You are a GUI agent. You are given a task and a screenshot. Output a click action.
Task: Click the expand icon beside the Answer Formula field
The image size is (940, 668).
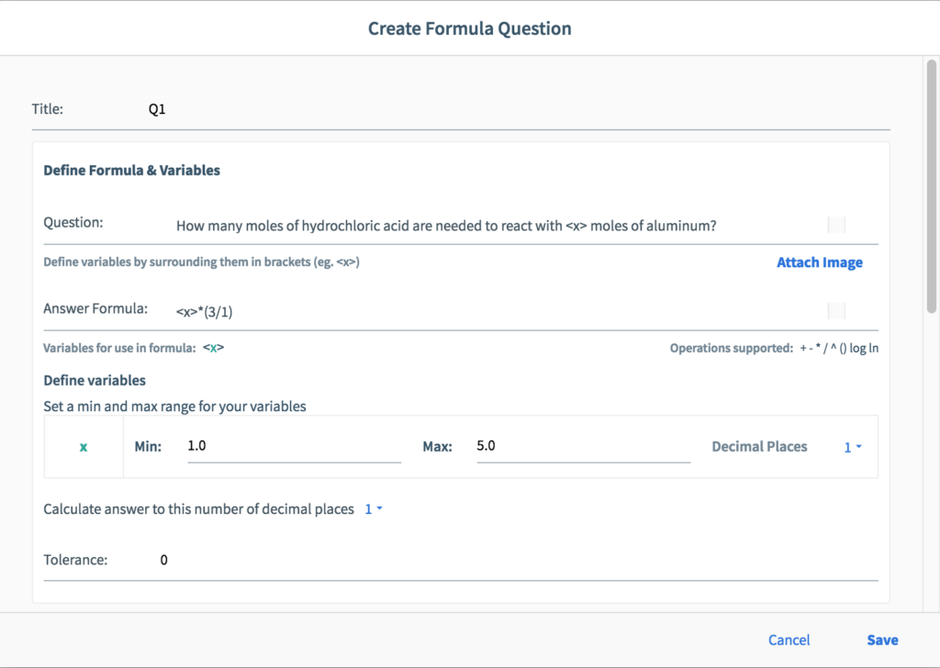[835, 310]
